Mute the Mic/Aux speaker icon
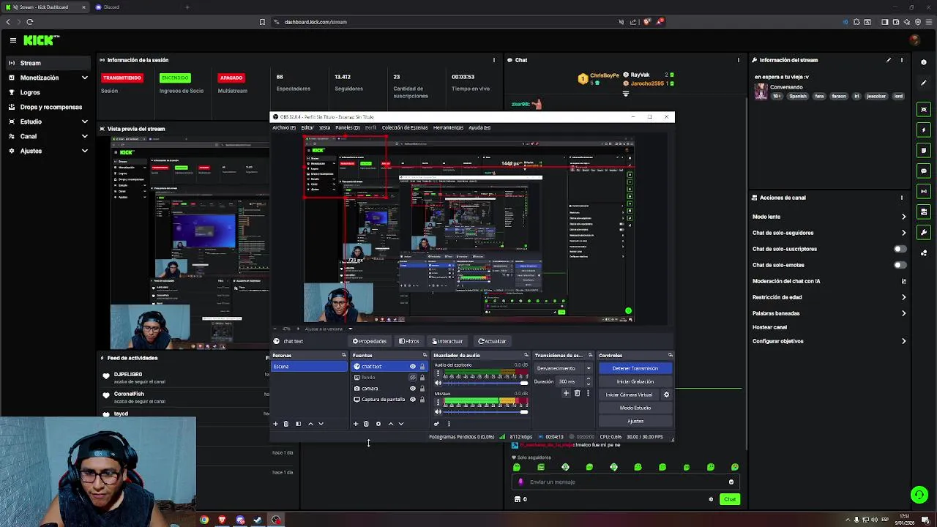Screen dimensions: 937x527 [x=438, y=411]
